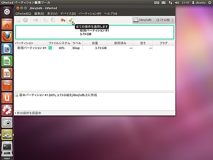
Task: Click the ファイルシステム column header
Action: [60, 43]
